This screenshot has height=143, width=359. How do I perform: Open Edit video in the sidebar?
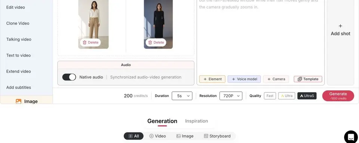point(16,7)
